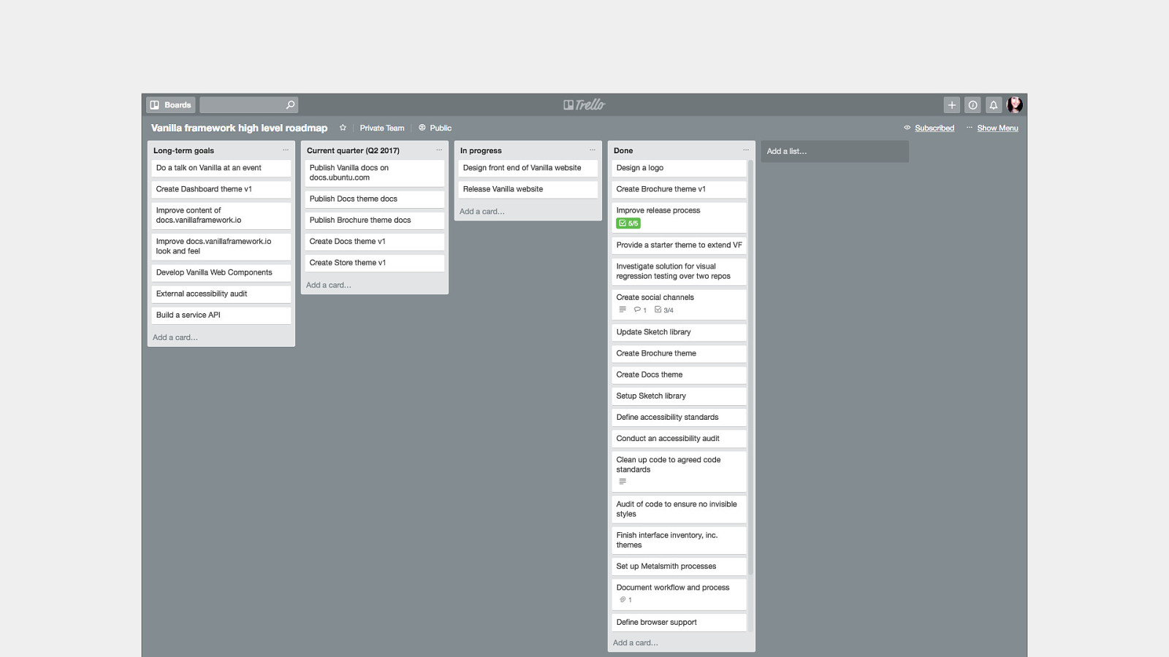Open 'Finish interface inventory, inc. themes' card
The height and width of the screenshot is (657, 1169).
click(679, 540)
